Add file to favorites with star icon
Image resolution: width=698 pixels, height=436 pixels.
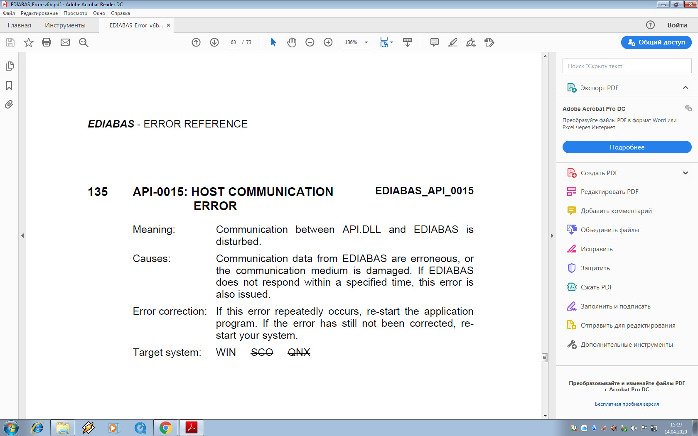coord(28,42)
